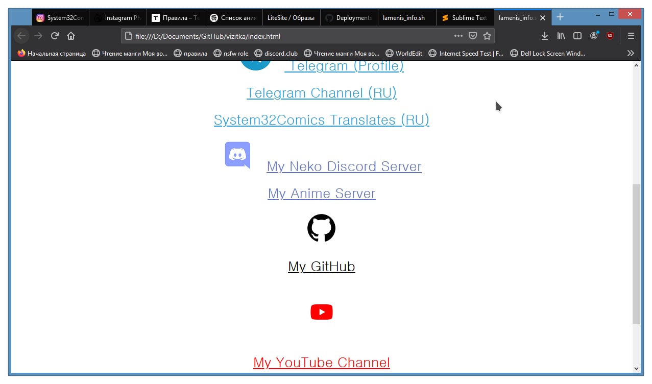The width and height of the screenshot is (652, 384).
Task: Reload the current page
Action: tap(55, 36)
